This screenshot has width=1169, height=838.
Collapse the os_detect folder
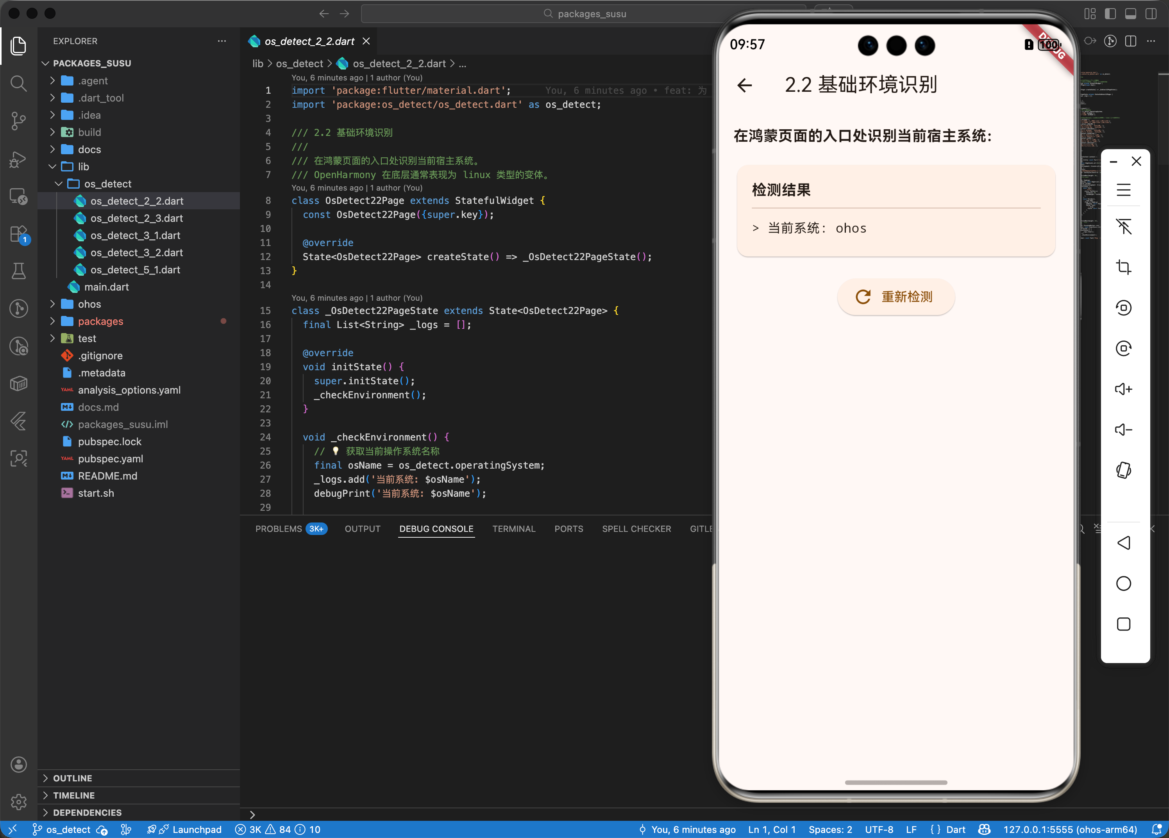pyautogui.click(x=107, y=184)
